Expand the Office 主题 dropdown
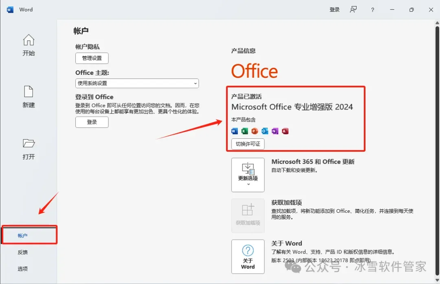Image resolution: width=440 pixels, height=284 pixels. (137, 83)
